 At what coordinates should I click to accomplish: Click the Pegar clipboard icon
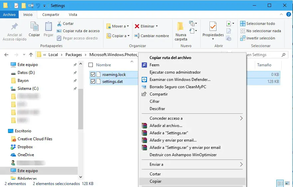pos(49,27)
